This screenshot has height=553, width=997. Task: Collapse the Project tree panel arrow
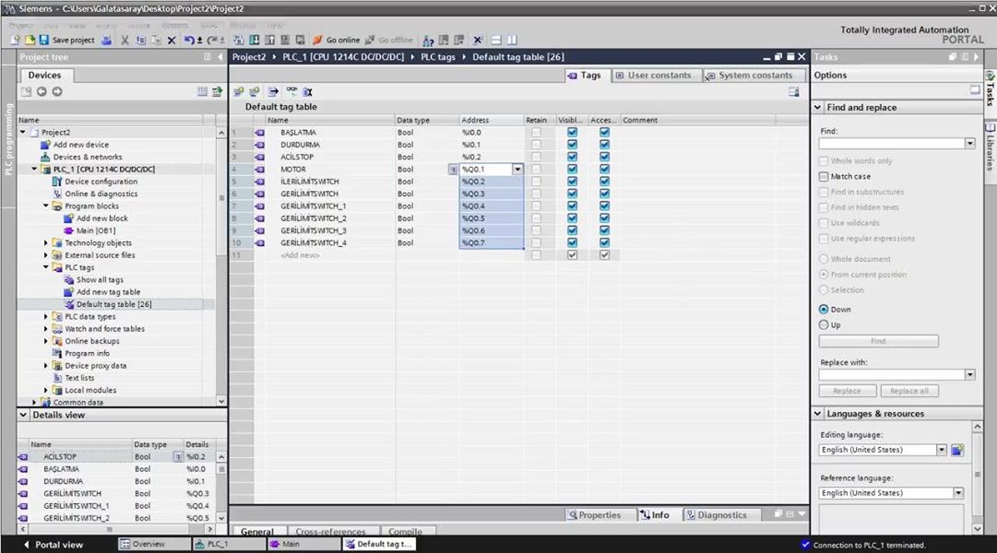coord(220,57)
